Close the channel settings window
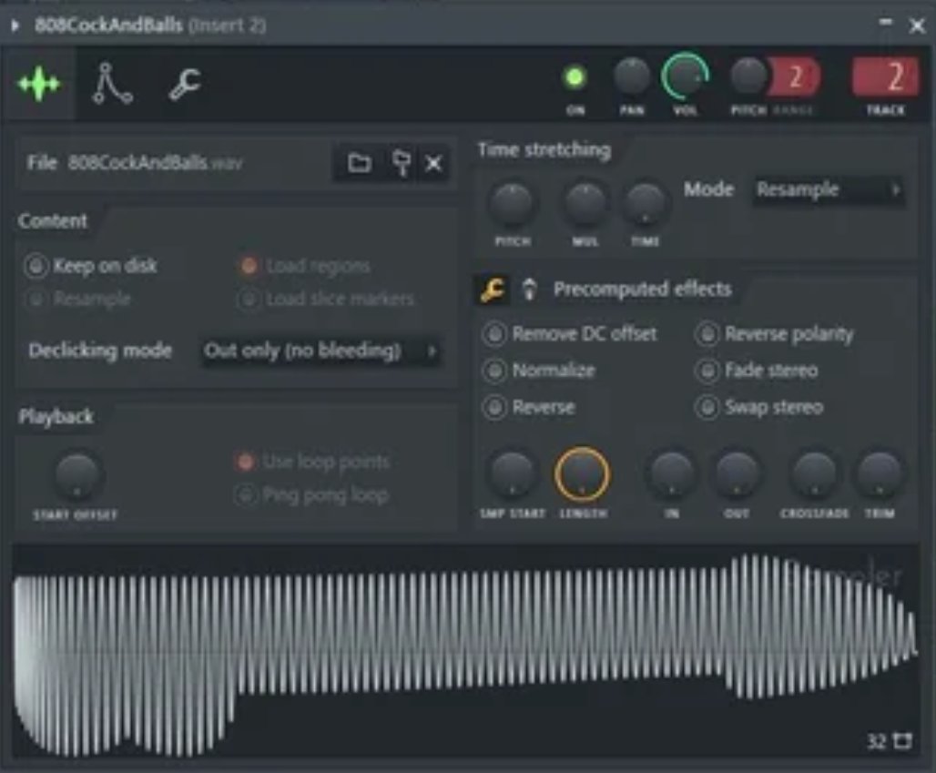This screenshot has width=936, height=773. (917, 25)
